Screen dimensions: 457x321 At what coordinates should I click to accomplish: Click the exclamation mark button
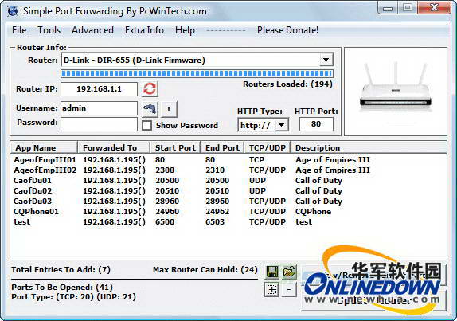click(x=169, y=109)
